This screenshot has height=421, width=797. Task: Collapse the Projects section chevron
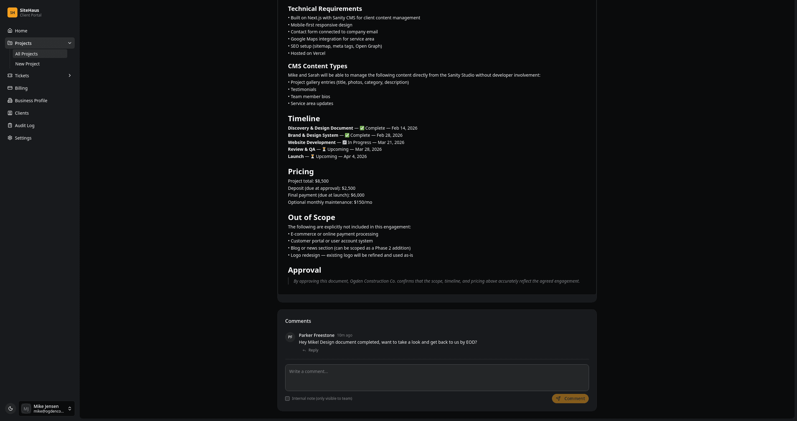tap(70, 43)
